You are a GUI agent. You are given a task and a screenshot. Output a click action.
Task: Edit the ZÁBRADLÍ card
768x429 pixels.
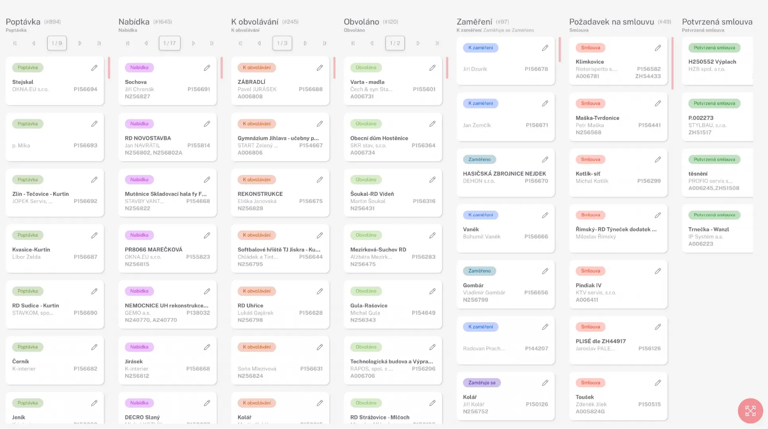[320, 68]
